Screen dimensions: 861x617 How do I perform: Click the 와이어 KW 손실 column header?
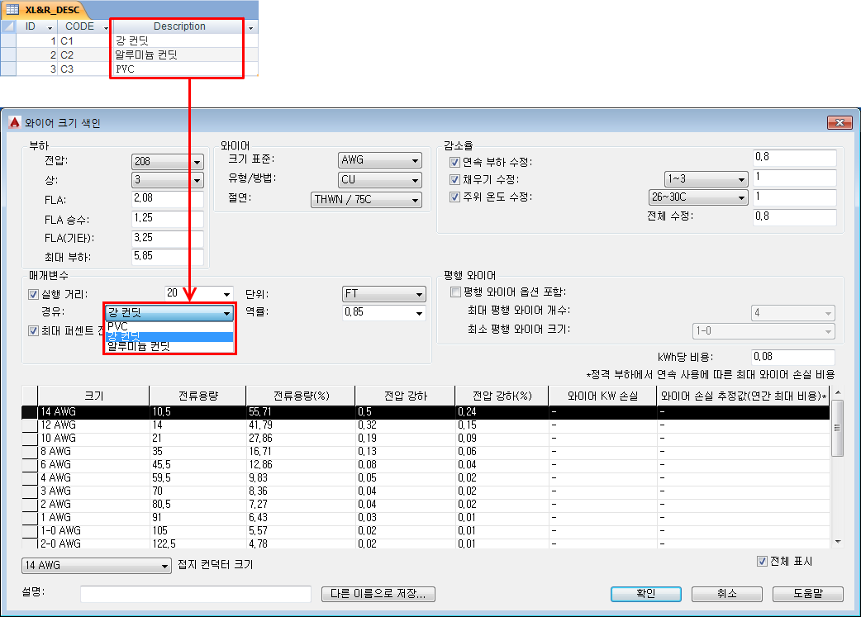pos(602,396)
